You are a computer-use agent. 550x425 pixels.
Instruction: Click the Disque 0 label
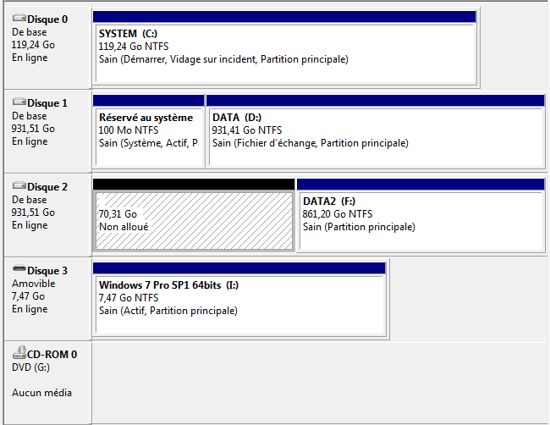(x=47, y=19)
